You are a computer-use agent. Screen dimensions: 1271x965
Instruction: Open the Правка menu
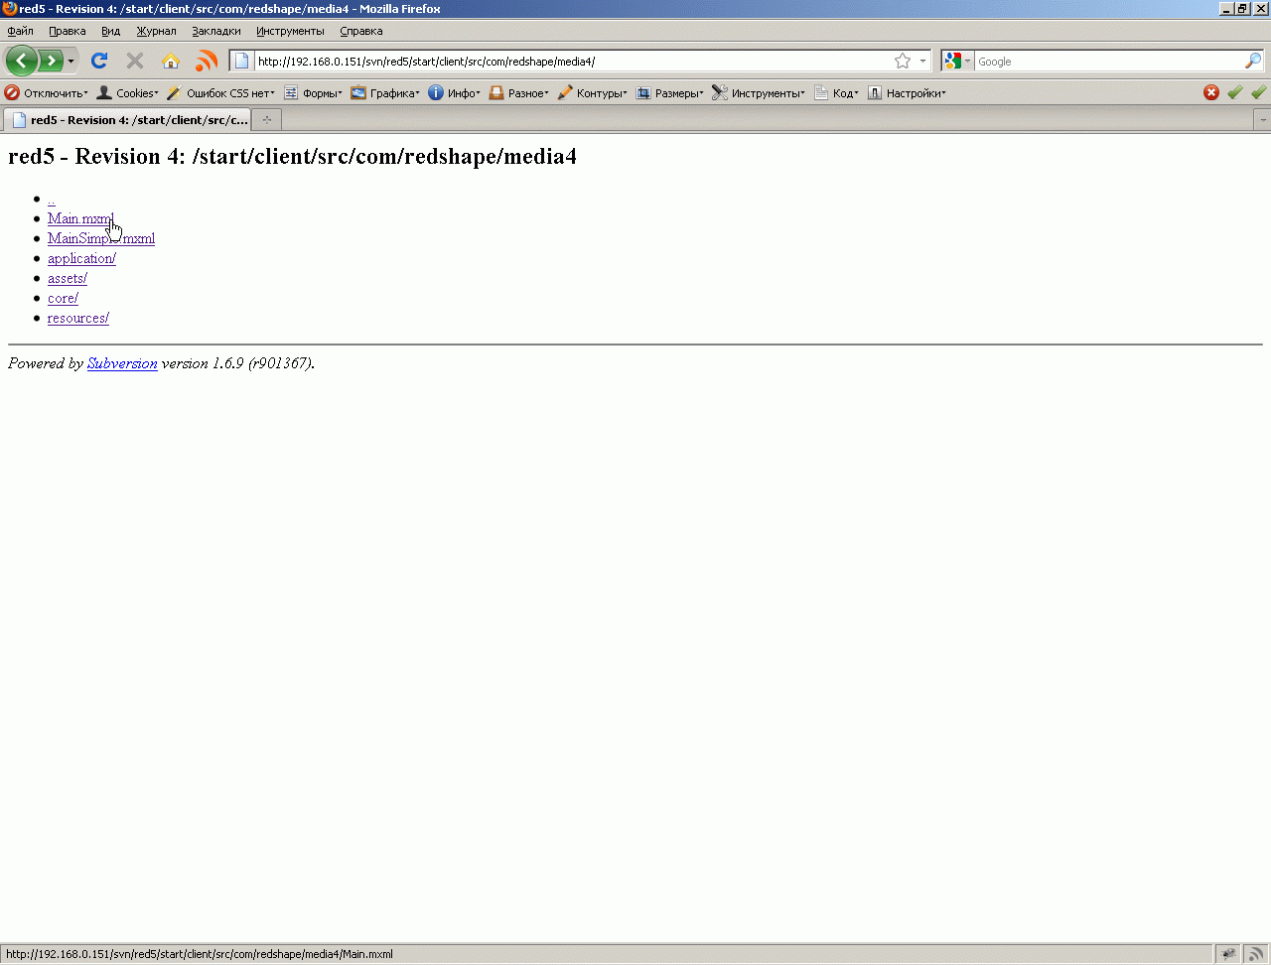pos(68,31)
